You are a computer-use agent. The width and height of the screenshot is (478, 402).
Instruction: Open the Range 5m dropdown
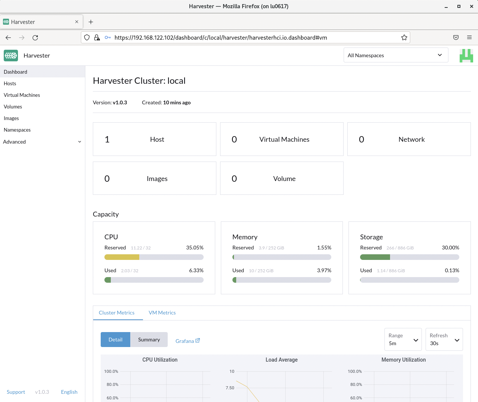pyautogui.click(x=403, y=339)
